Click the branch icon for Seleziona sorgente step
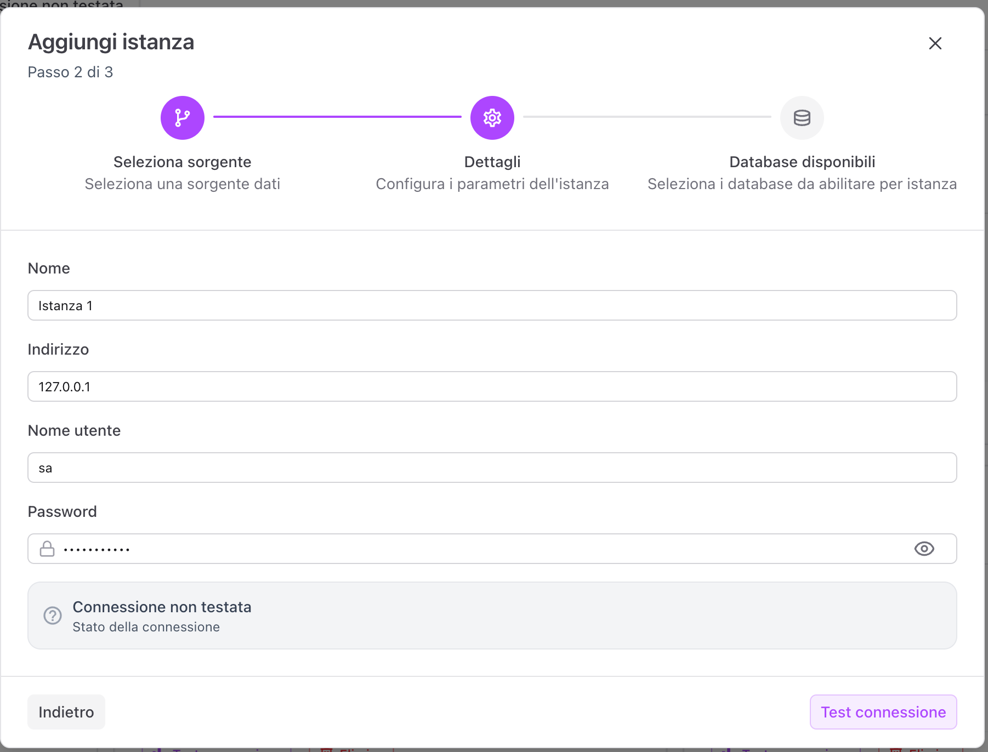 click(183, 118)
